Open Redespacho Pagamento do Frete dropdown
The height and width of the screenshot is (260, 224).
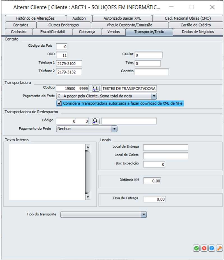pos(114,129)
